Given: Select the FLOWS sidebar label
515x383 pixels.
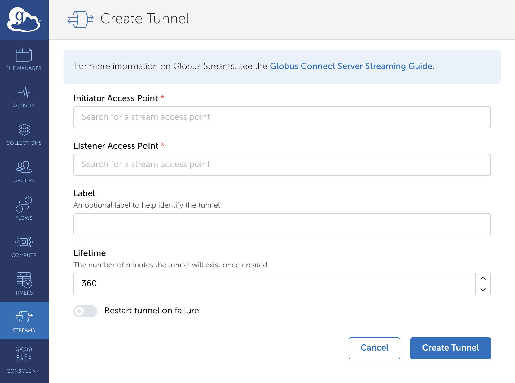Looking at the screenshot, I should pos(24,218).
